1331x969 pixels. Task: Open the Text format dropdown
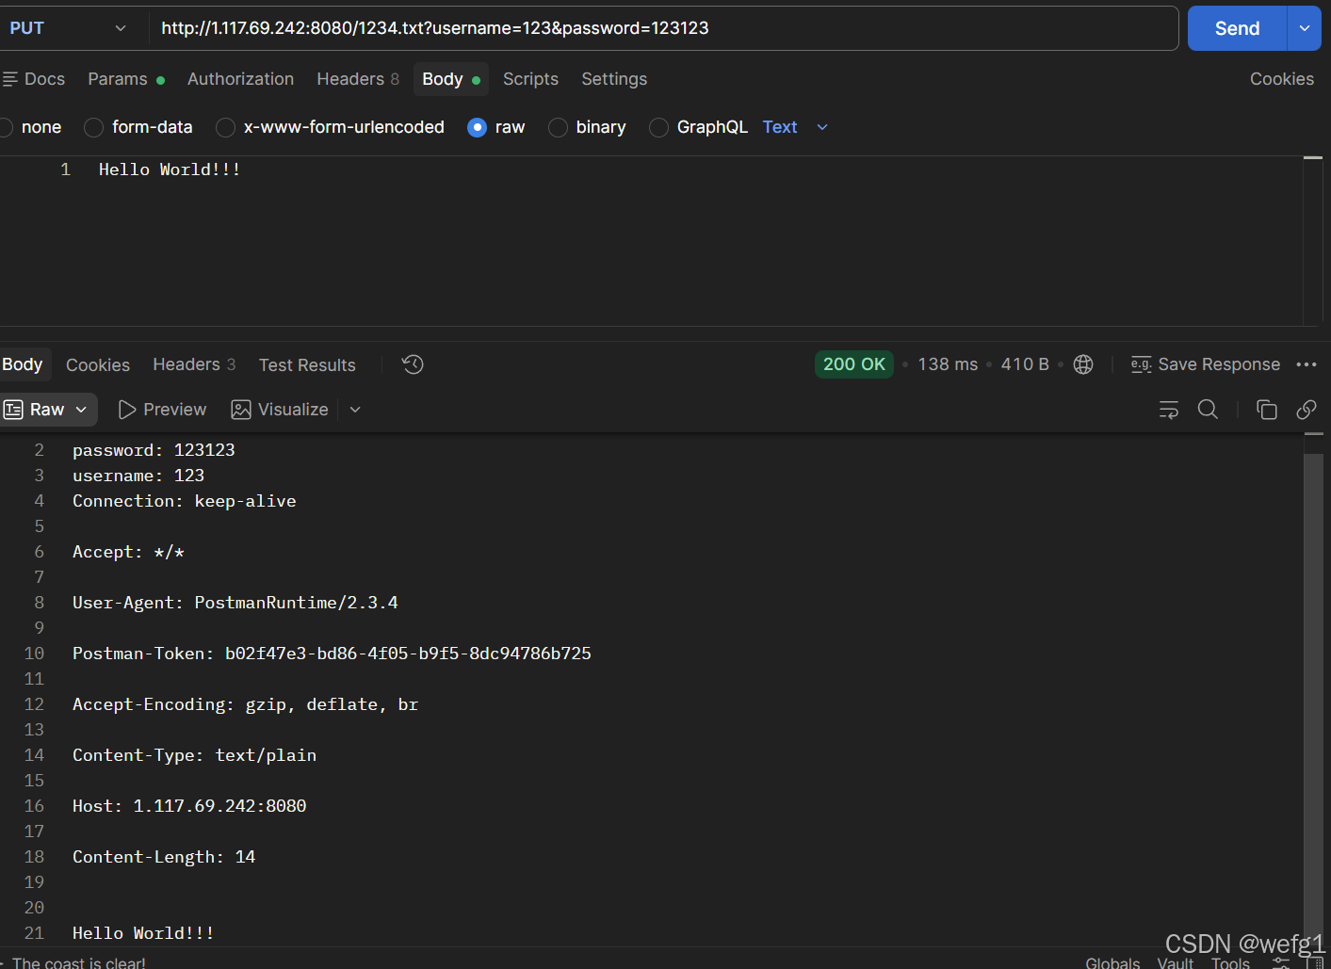coord(796,127)
